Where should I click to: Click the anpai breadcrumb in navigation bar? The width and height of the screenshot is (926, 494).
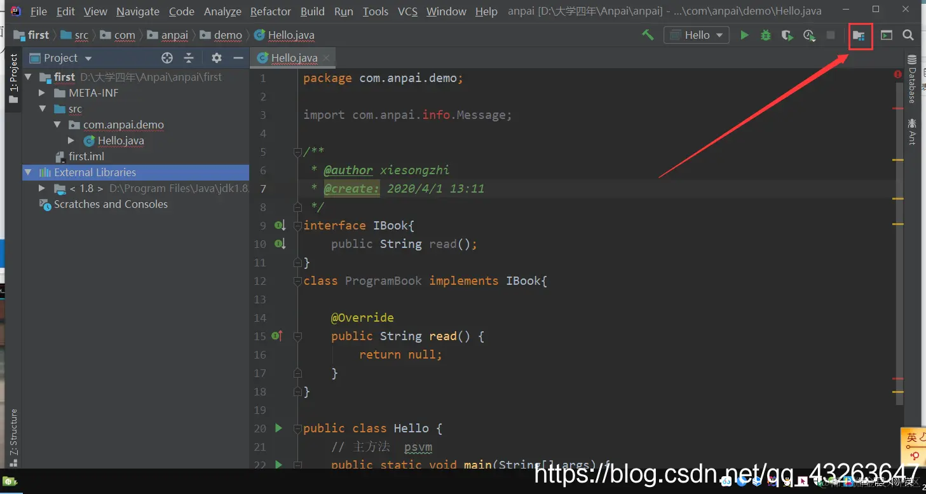point(168,35)
